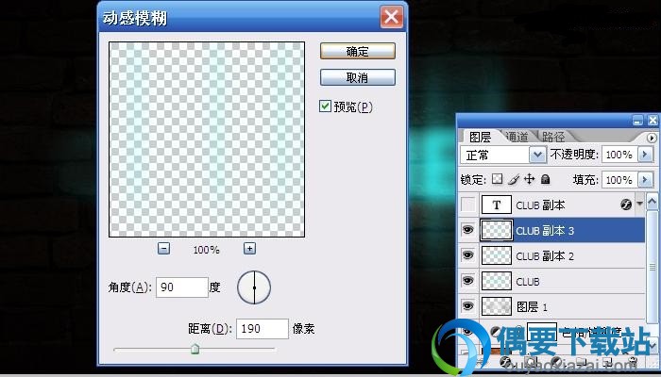Click the T thumbnail of CLUB 副本 layer
The height and width of the screenshot is (377, 661).
(x=497, y=205)
